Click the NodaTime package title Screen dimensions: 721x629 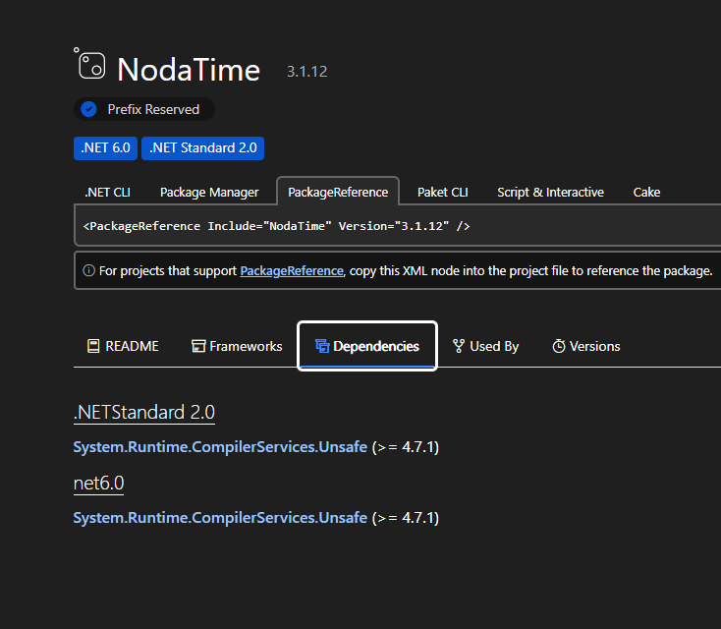pyautogui.click(x=189, y=70)
